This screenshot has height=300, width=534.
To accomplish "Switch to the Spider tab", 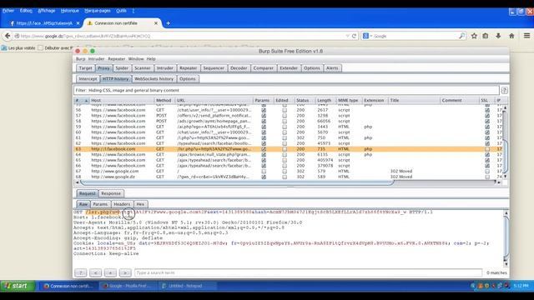I will (122, 68).
